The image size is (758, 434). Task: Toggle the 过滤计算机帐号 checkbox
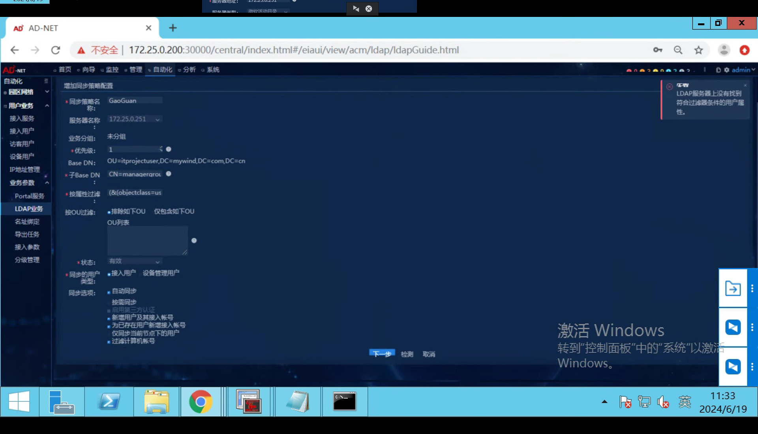[x=109, y=342]
